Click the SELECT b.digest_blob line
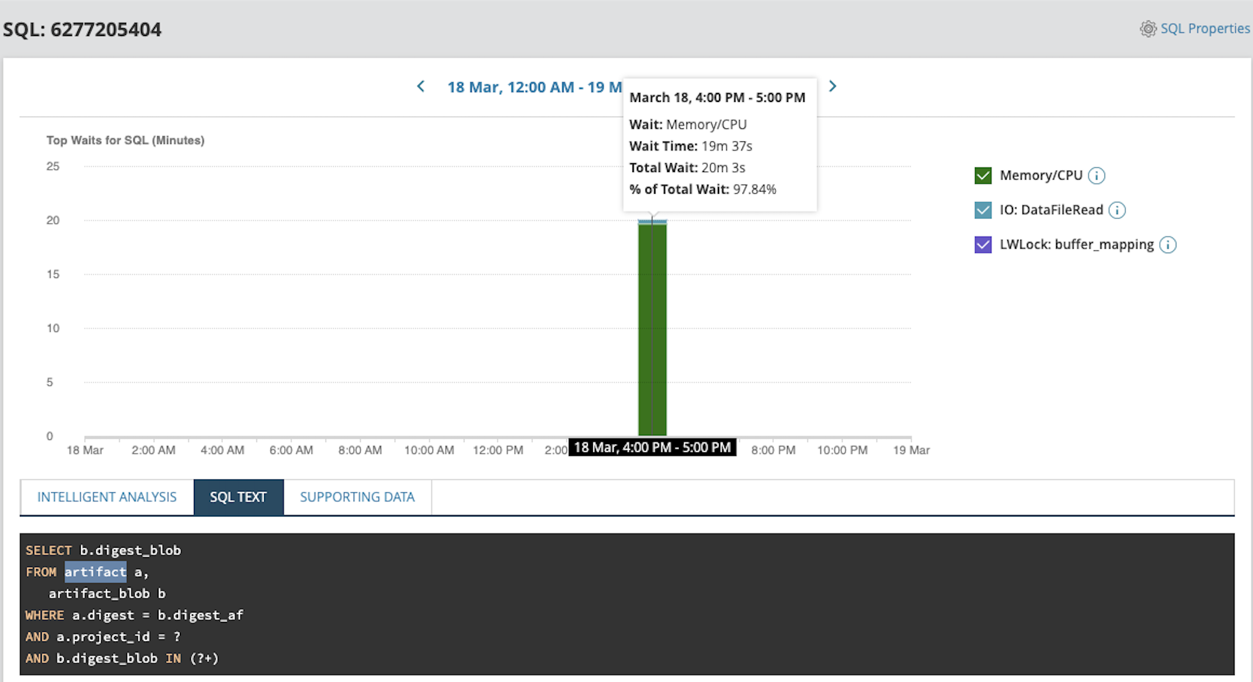Screen dimensions: 1253x682 click(x=103, y=549)
